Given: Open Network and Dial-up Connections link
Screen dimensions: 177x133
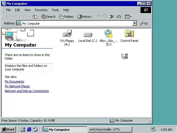Looking at the screenshot, I should pyautogui.click(x=27, y=91).
